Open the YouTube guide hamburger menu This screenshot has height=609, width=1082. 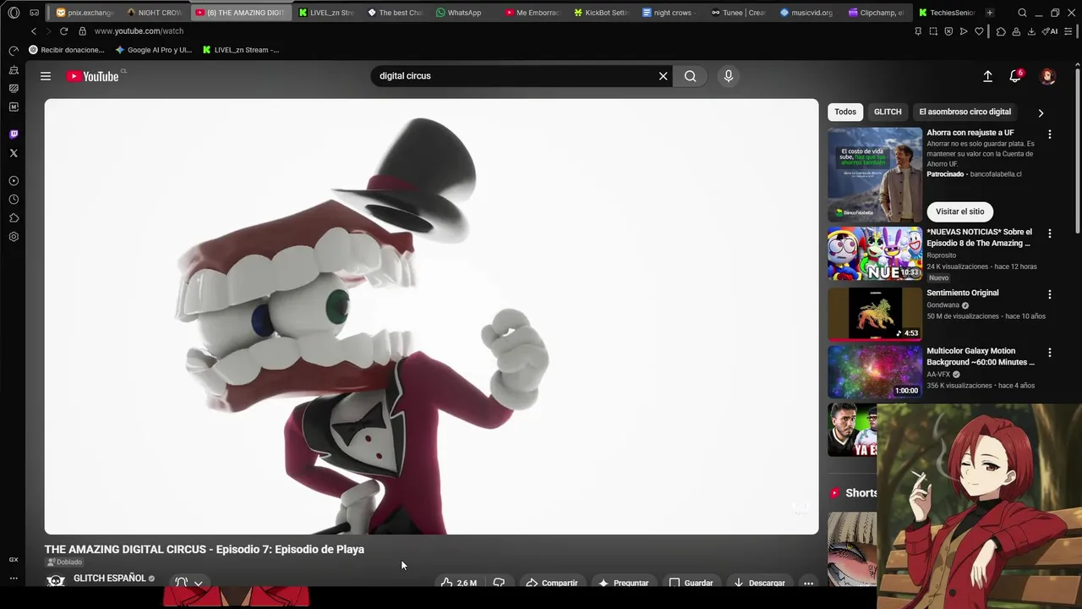click(46, 76)
